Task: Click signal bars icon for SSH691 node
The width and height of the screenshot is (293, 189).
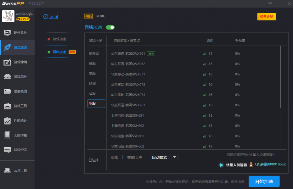Action: coord(205,115)
